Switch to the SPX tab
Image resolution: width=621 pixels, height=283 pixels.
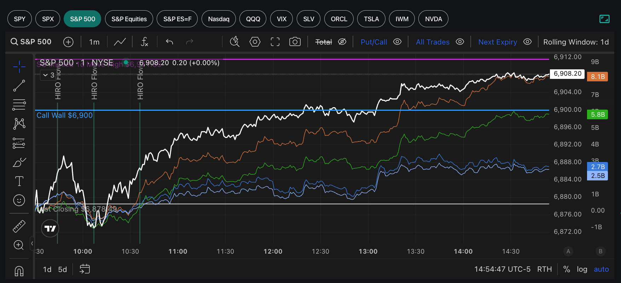click(x=48, y=19)
